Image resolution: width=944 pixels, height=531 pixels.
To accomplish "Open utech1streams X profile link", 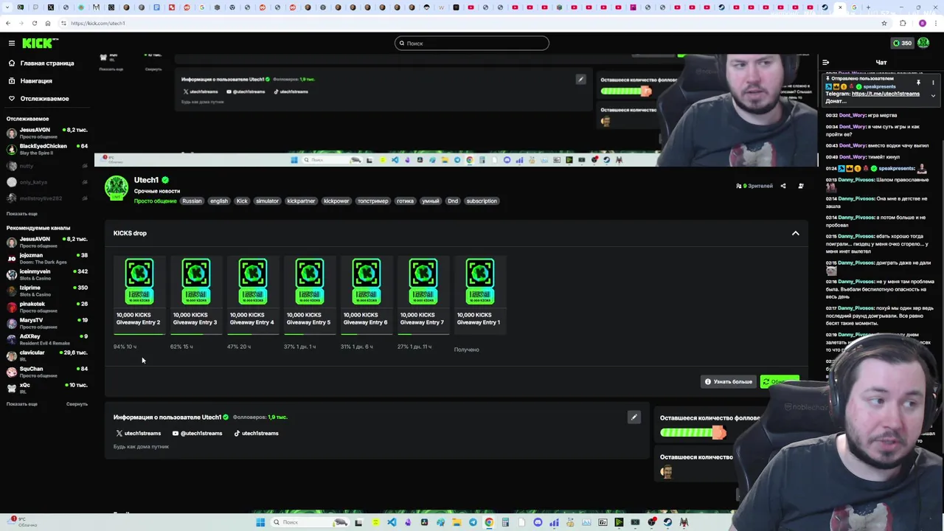I will point(138,434).
